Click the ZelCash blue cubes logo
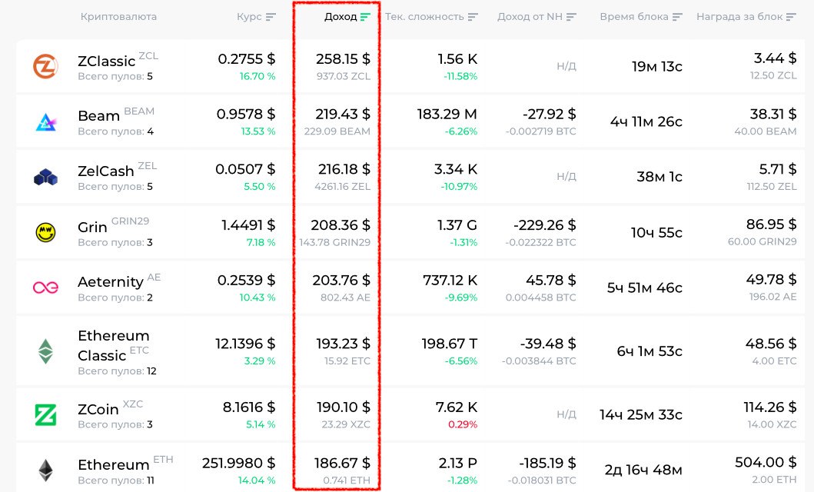The image size is (814, 492). point(45,177)
